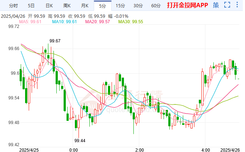Viewport: 245px width, 152px height.
Task: Switch to the 15分 interval tab
Action: pyautogui.click(x=120, y=6)
